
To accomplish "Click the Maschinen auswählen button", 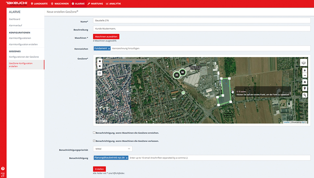I will (106, 37).
